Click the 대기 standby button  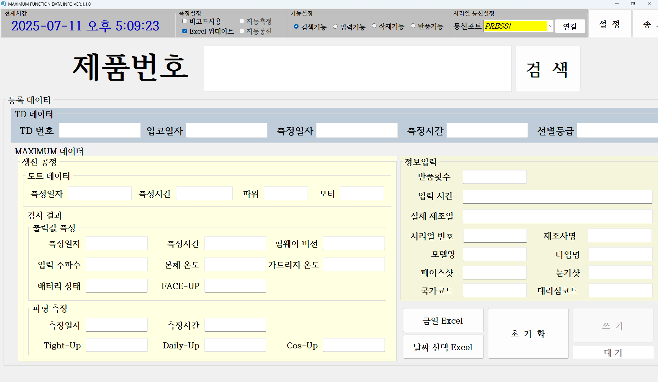click(x=613, y=352)
